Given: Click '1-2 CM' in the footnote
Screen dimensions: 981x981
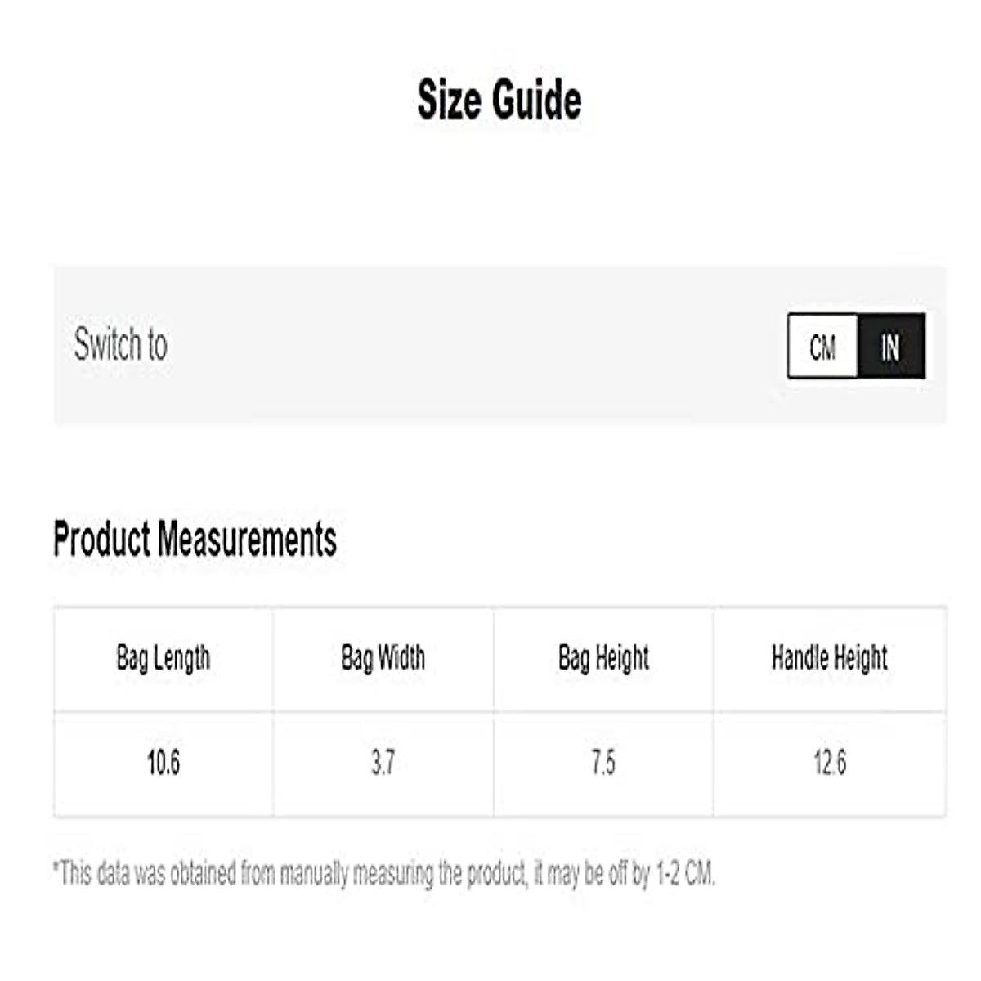Looking at the screenshot, I should (685, 874).
